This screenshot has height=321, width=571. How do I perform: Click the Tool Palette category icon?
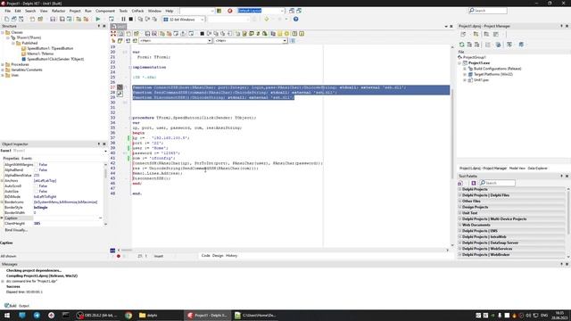460,183
